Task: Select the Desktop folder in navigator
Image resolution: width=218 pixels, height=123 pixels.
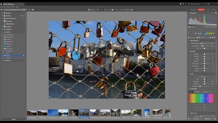Action: (x=9, y=46)
